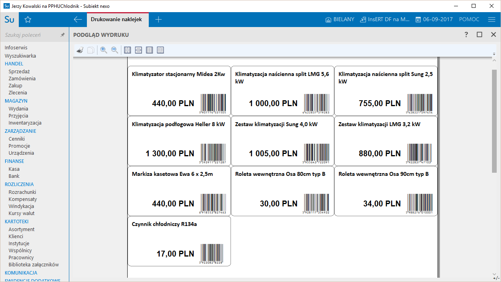
Task: Add a new tab with plus icon
Action: [x=159, y=20]
